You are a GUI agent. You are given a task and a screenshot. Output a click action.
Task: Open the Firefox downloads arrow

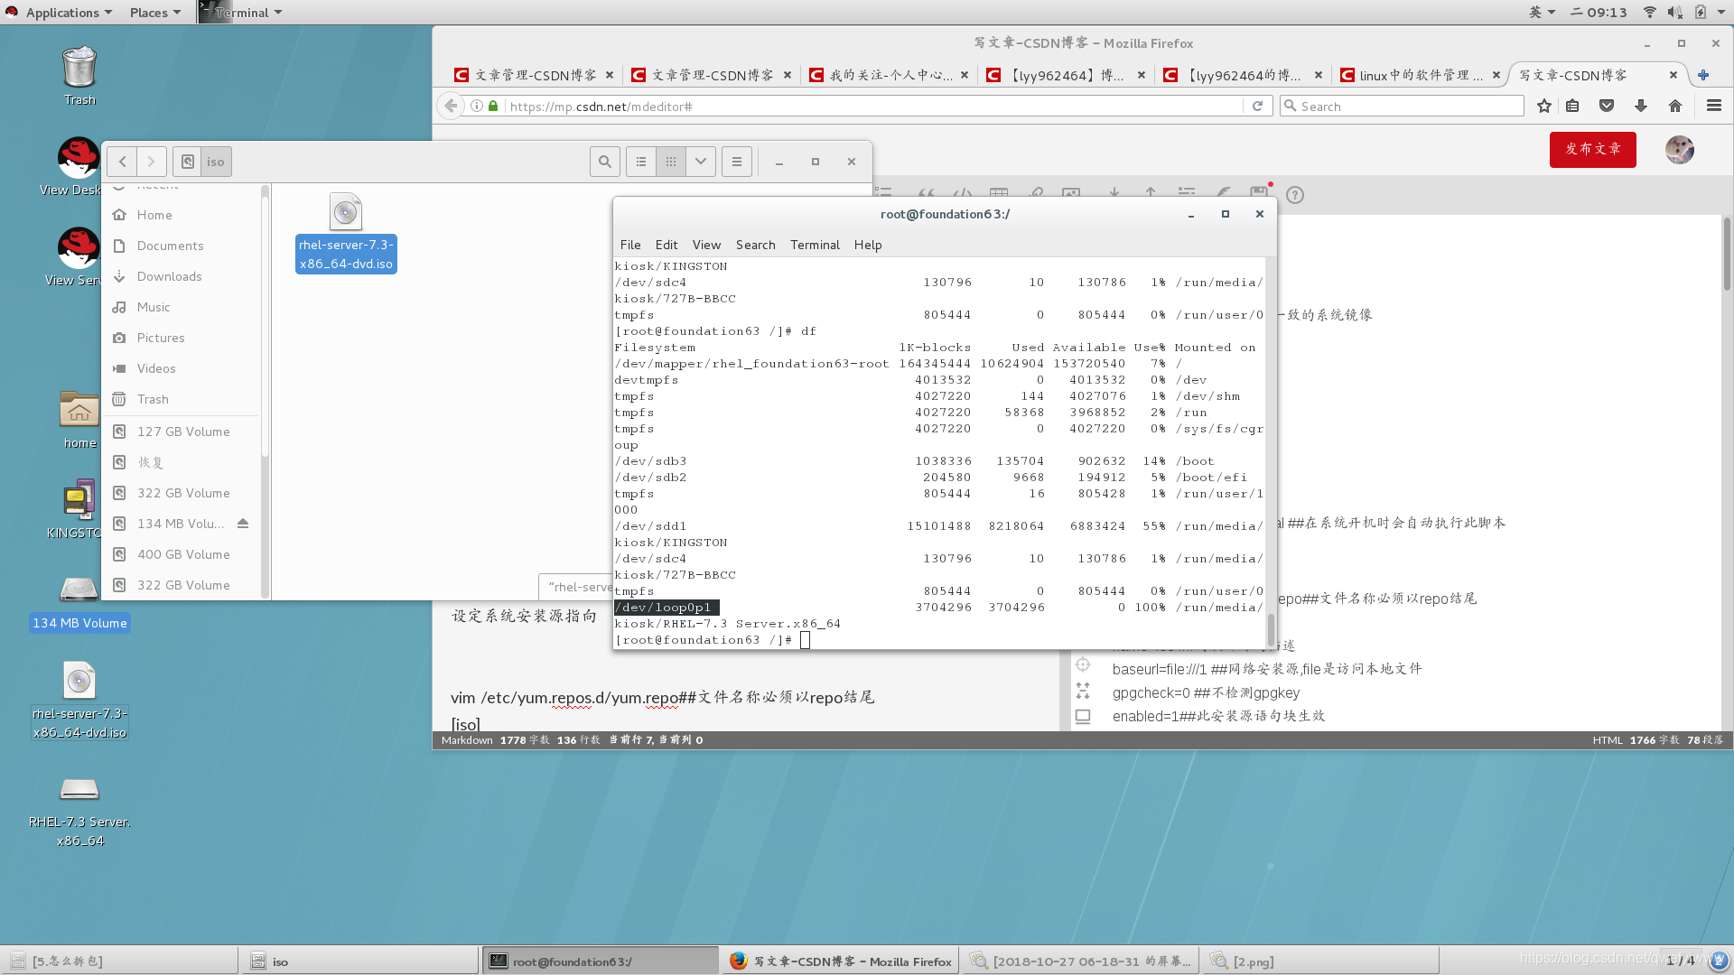click(1641, 107)
